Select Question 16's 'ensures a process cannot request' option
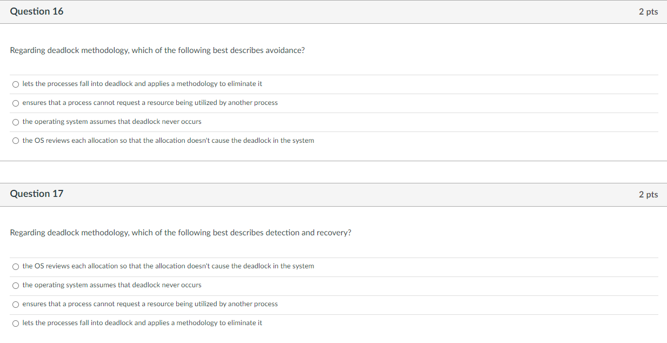The width and height of the screenshot is (667, 343). 150,103
